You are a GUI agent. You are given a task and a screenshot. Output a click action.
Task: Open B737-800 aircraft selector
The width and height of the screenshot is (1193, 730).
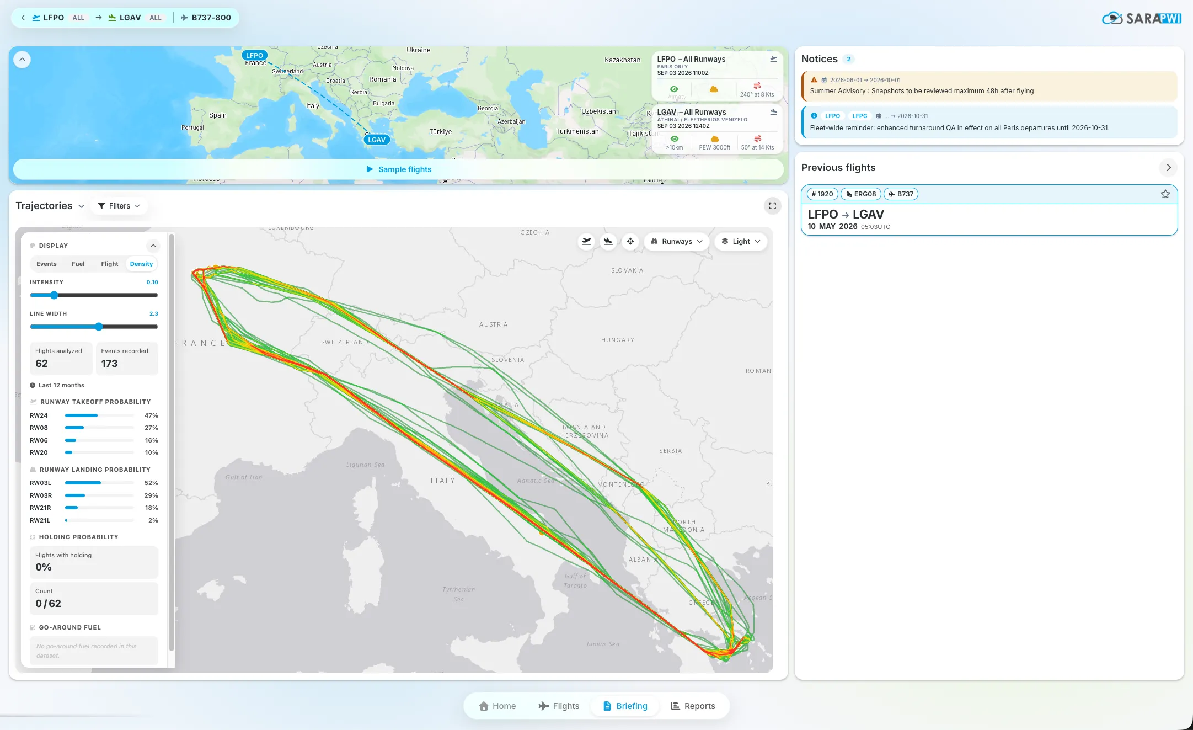pos(206,18)
